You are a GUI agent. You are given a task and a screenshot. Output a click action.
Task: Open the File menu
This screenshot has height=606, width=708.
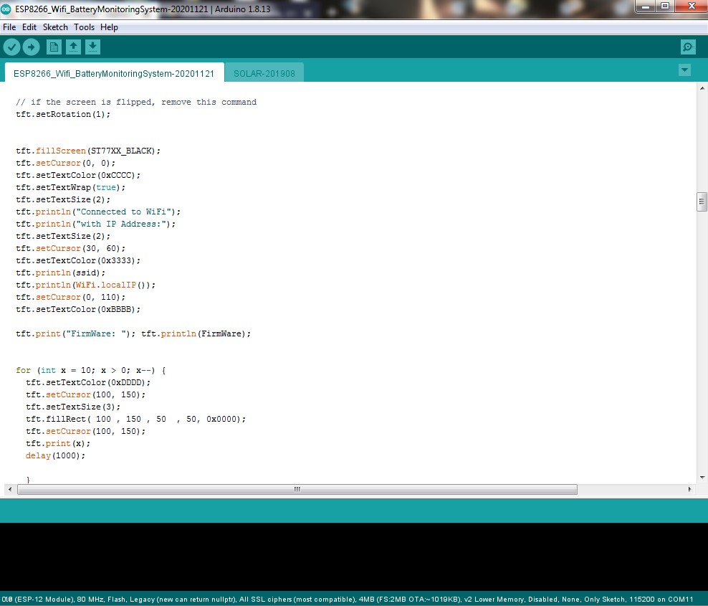(x=9, y=27)
